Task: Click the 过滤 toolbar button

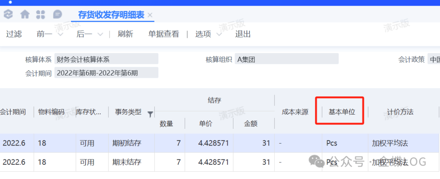Action: tap(14, 34)
